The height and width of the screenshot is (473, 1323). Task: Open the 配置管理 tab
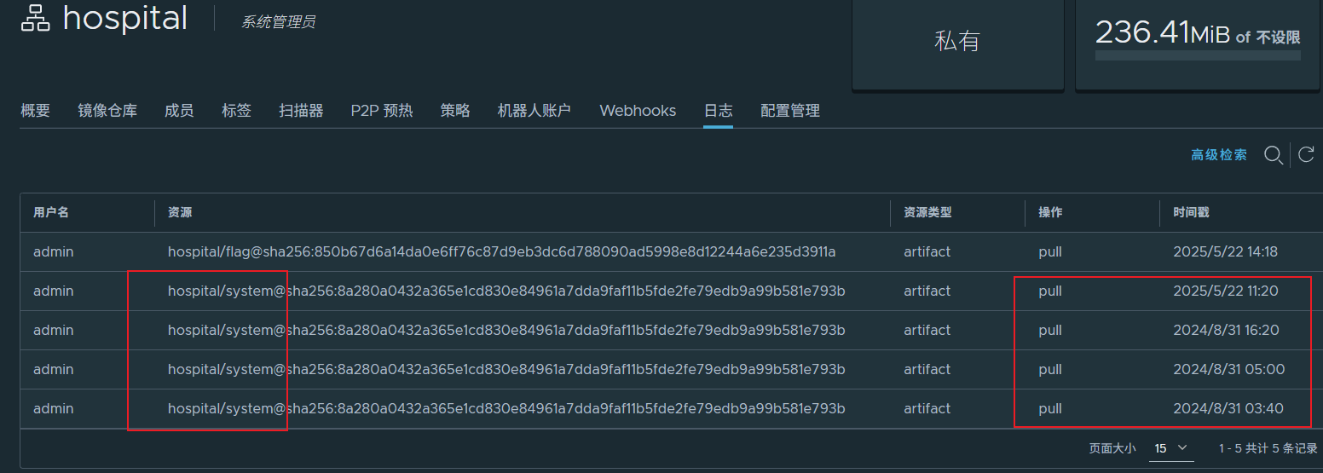pyautogui.click(x=790, y=111)
